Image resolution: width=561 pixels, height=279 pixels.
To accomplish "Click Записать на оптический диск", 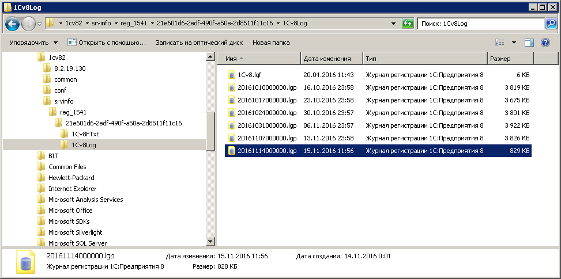I will (x=199, y=43).
